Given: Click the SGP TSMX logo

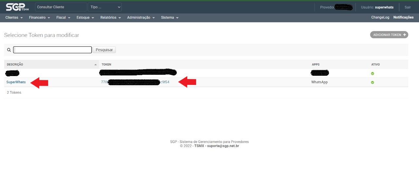Looking at the screenshot, I should point(17,7).
